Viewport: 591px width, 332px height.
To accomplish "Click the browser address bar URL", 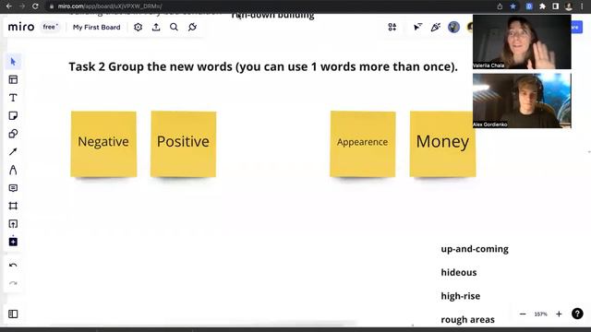I will pos(110,6).
